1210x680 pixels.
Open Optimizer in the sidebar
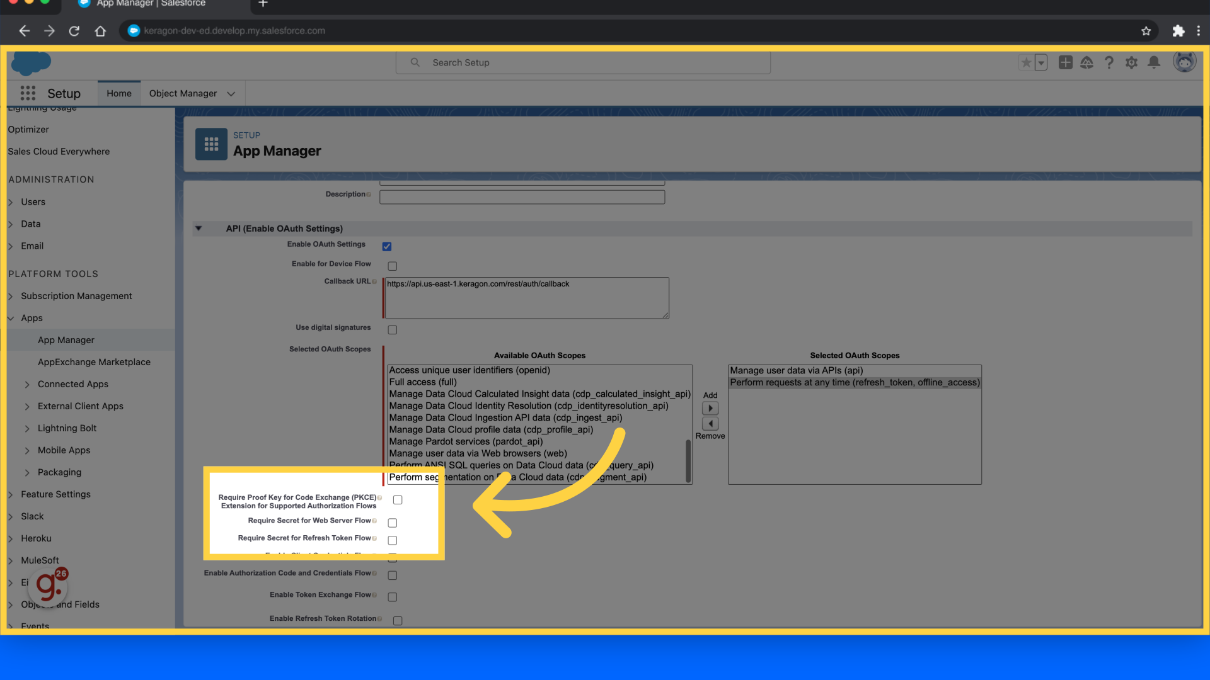pos(28,129)
